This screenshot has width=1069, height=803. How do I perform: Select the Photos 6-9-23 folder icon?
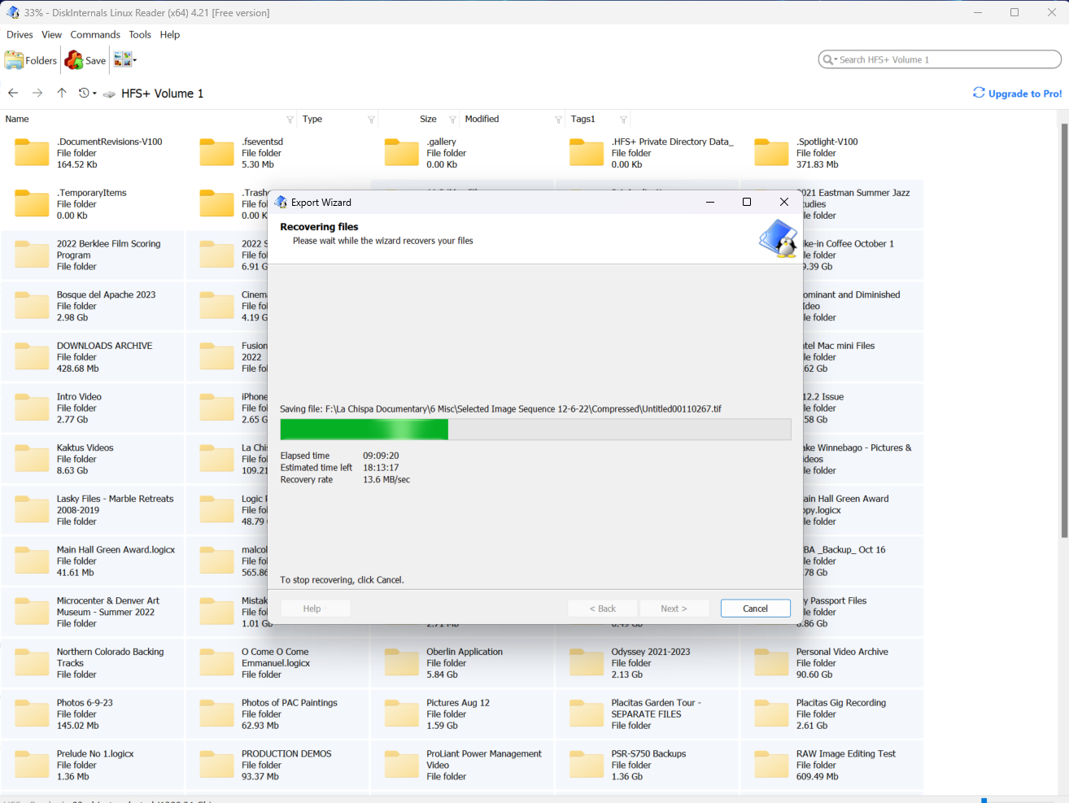tap(32, 714)
